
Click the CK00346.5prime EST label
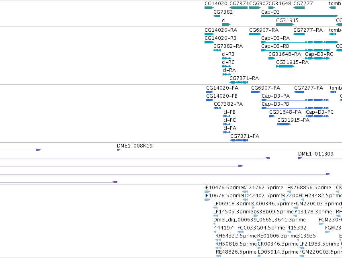(x=273, y=204)
